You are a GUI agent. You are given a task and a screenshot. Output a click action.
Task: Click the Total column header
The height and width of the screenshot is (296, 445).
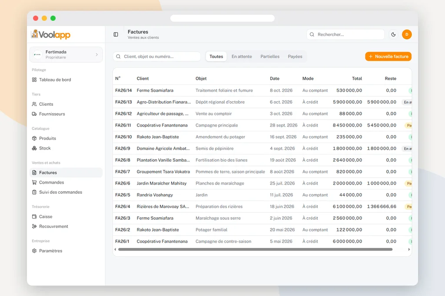(357, 79)
